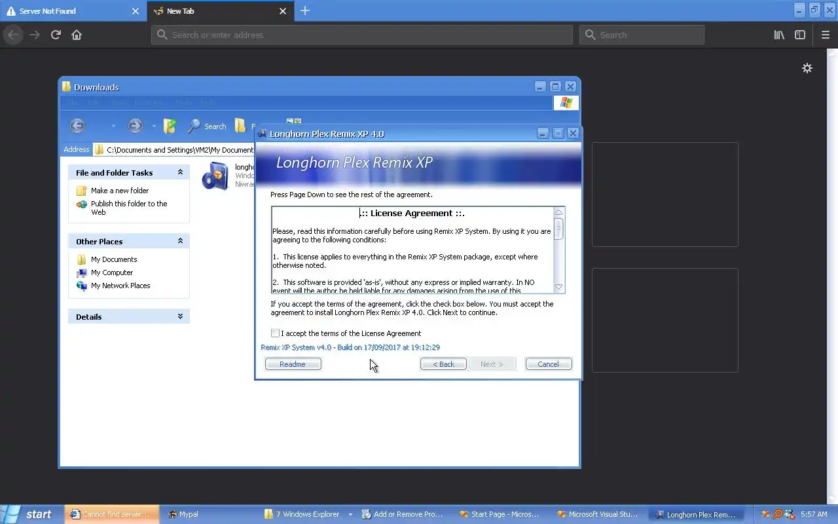Open Search in the Downloads toolbar
This screenshot has height=524, width=838.
[x=207, y=126]
